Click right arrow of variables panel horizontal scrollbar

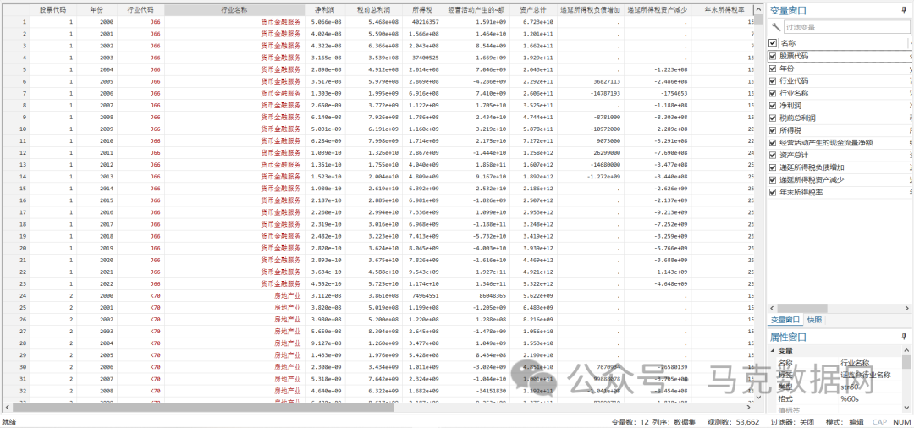[909, 307]
